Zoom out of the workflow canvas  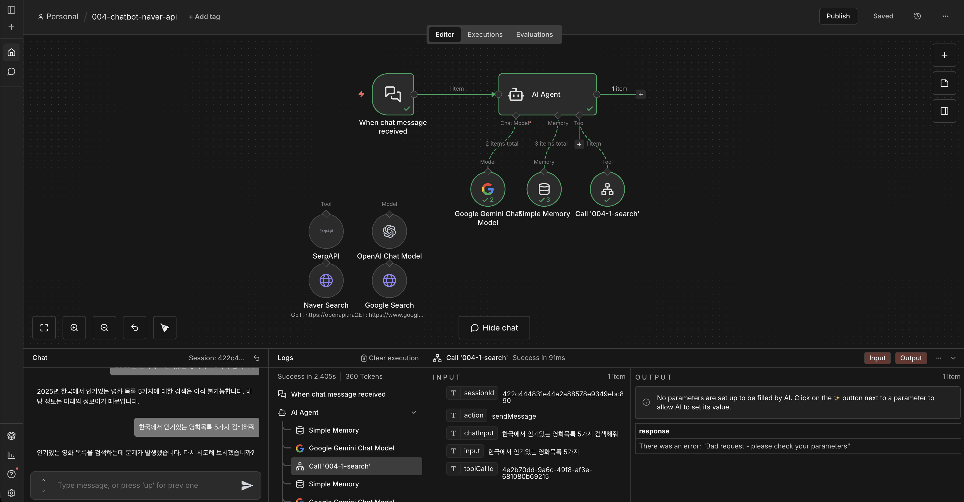[x=104, y=328]
